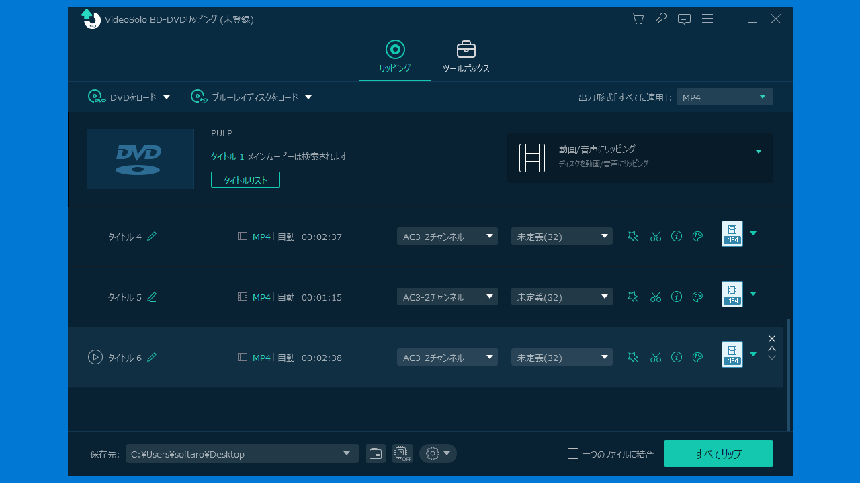Rename タイトル 4 with pencil icon

(x=152, y=236)
